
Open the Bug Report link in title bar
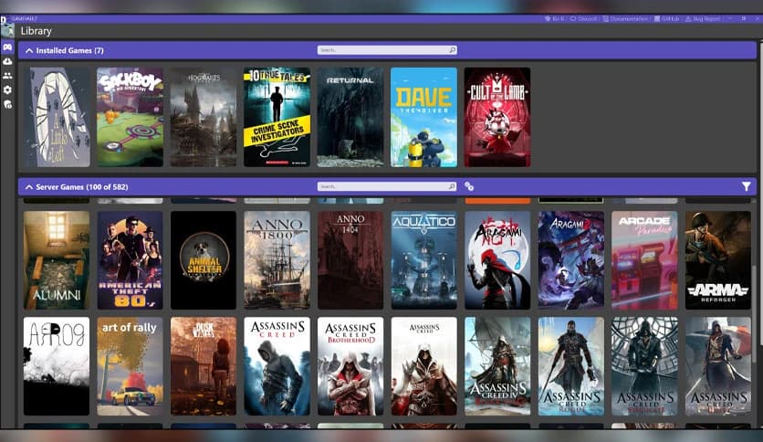[x=703, y=18]
